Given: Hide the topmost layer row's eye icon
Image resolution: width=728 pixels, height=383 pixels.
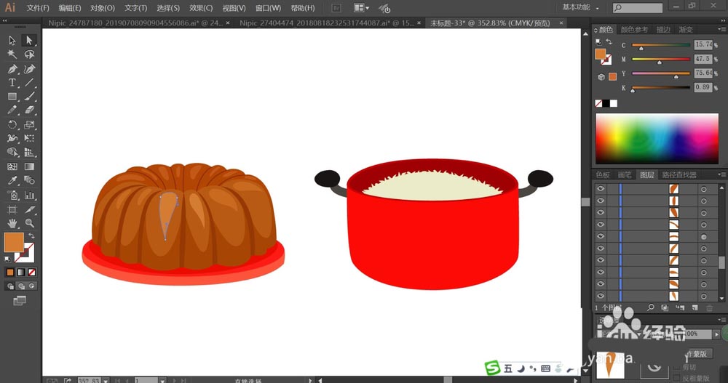Looking at the screenshot, I should tap(601, 189).
